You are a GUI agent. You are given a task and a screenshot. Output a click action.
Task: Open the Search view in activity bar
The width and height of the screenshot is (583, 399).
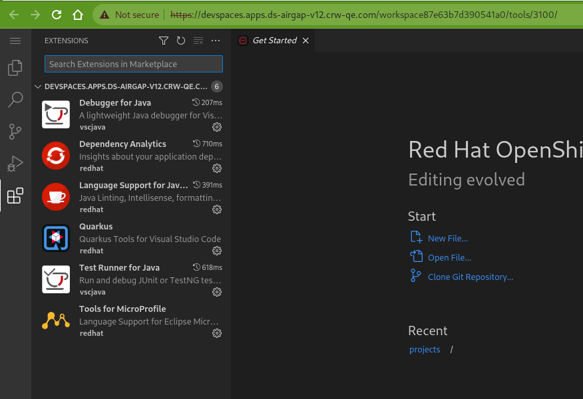click(x=15, y=100)
